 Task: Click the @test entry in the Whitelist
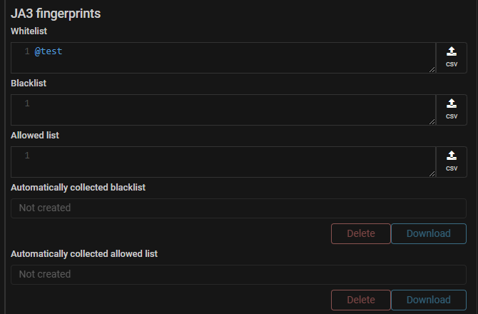49,51
